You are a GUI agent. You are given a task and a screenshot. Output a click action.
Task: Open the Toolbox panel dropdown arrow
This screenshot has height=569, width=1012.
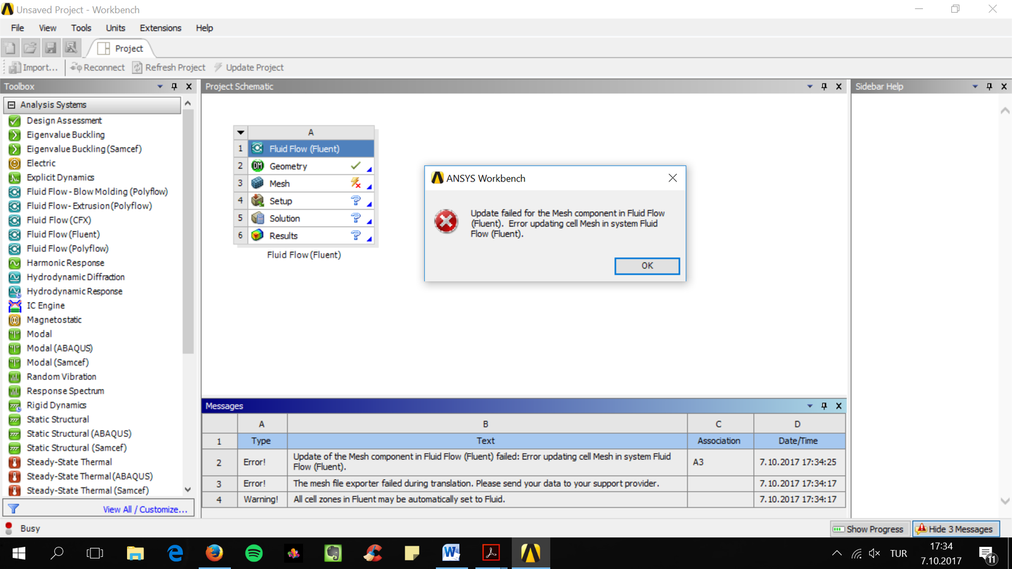click(x=160, y=87)
